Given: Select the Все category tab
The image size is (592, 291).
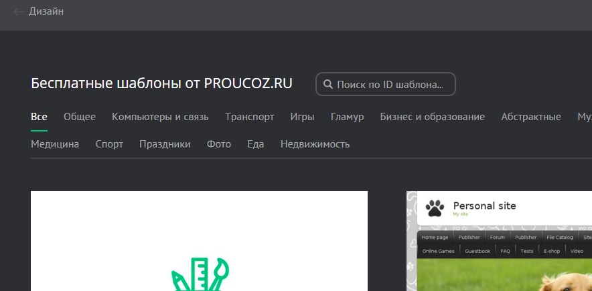Looking at the screenshot, I should [39, 117].
